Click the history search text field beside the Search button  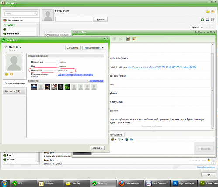pos(74,20)
